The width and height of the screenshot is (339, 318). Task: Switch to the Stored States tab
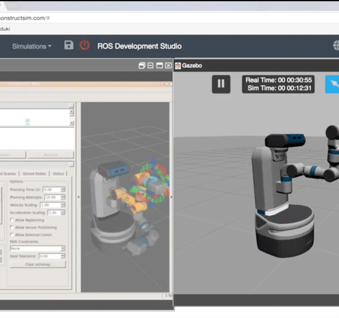34,173
